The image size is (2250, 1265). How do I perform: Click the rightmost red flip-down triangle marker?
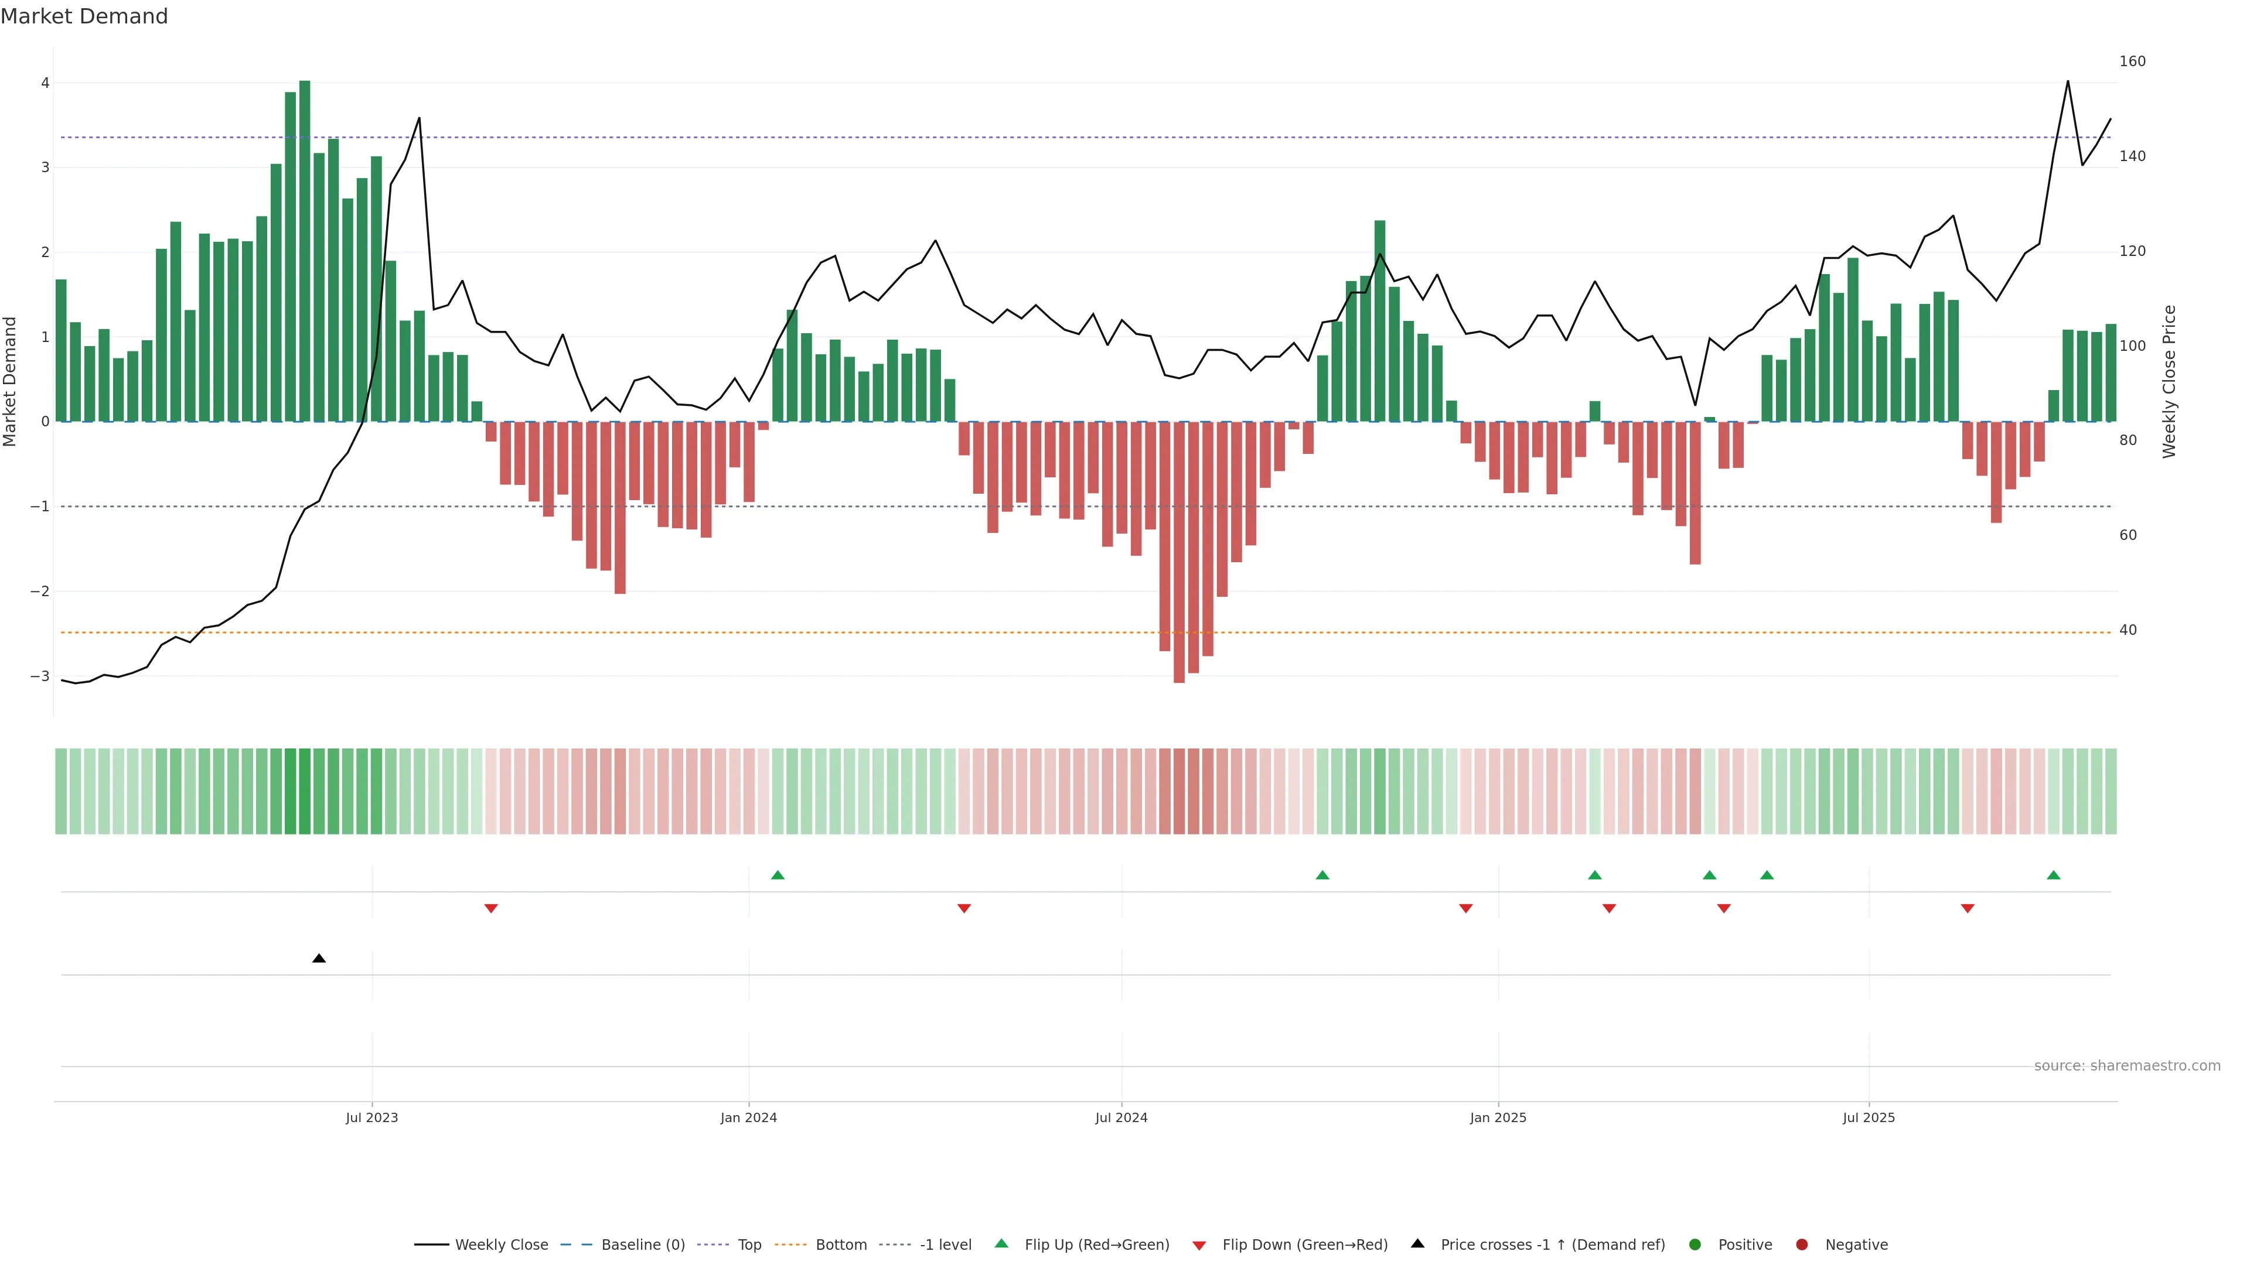1967,909
